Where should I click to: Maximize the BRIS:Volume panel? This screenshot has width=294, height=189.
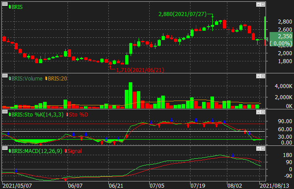[258, 76]
